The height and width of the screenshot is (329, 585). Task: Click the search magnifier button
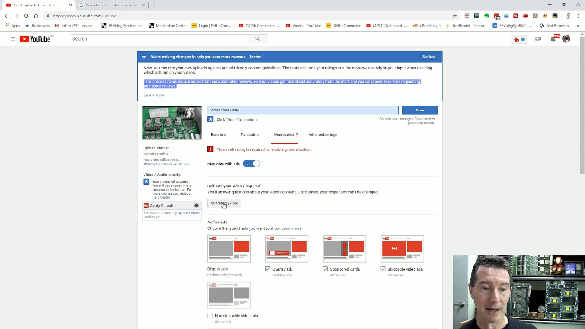point(258,39)
